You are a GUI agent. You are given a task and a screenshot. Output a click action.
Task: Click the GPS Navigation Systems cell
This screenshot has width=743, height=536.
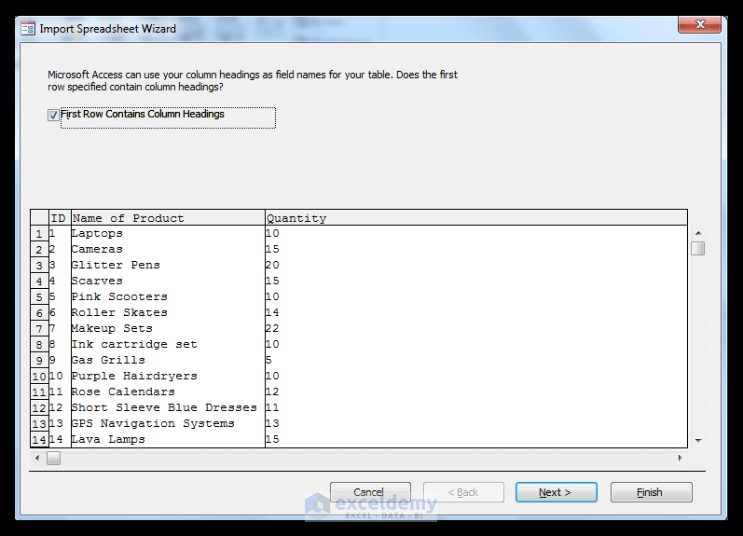click(168, 424)
